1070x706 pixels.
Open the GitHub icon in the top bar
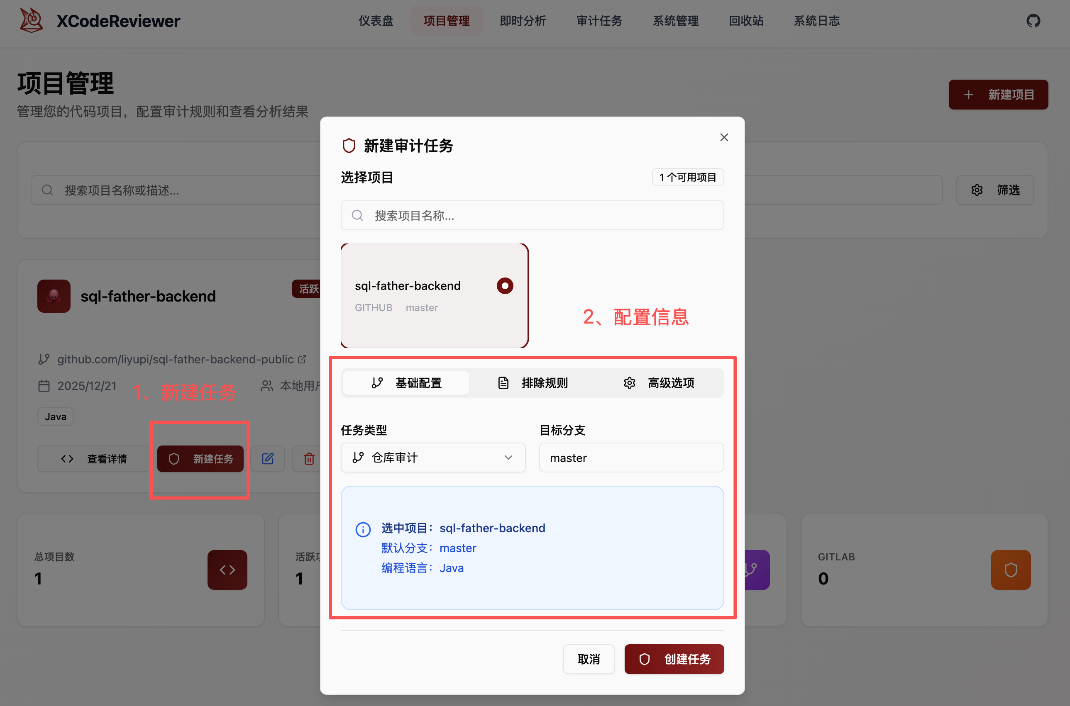pos(1033,20)
